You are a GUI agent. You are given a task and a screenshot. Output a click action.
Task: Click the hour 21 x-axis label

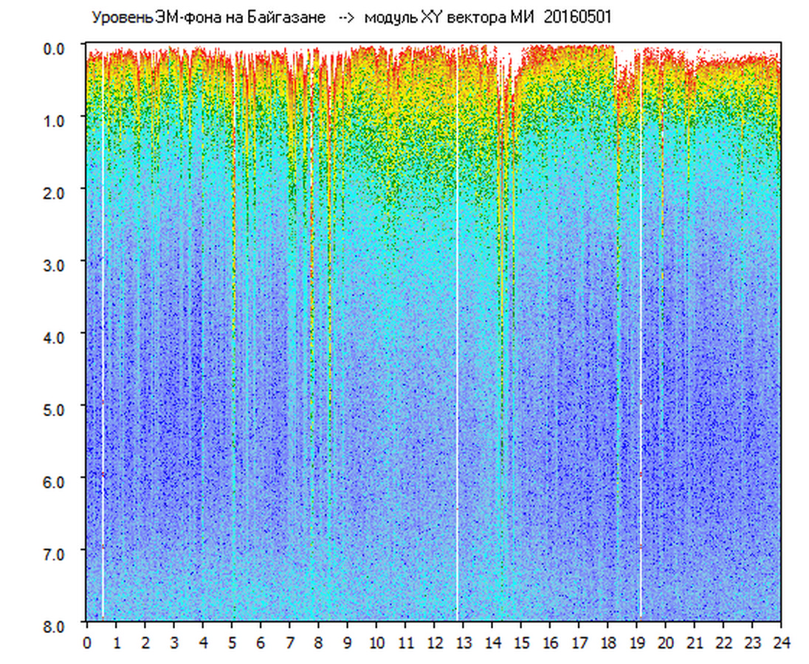coord(695,643)
